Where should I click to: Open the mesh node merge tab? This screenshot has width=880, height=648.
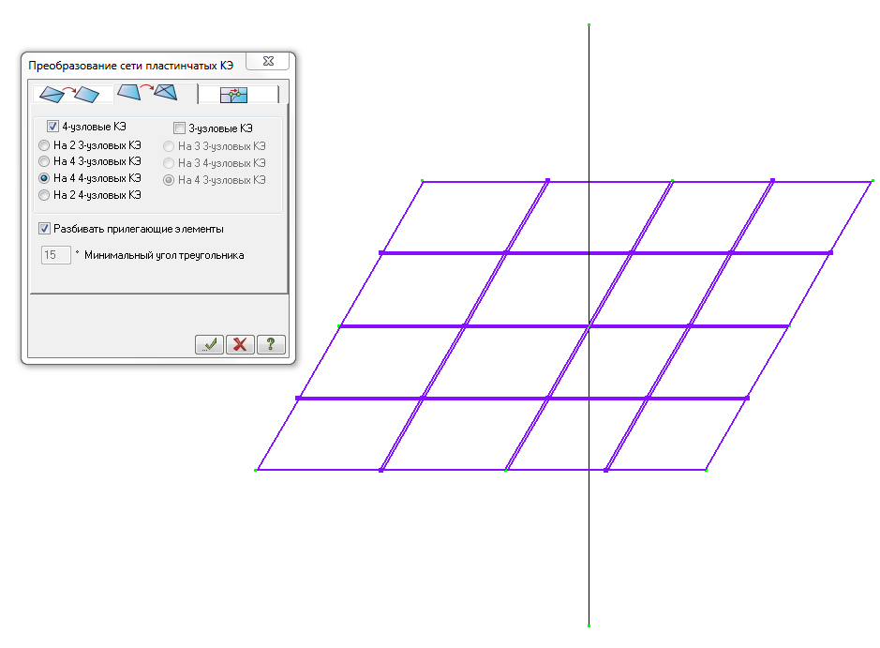[x=239, y=95]
